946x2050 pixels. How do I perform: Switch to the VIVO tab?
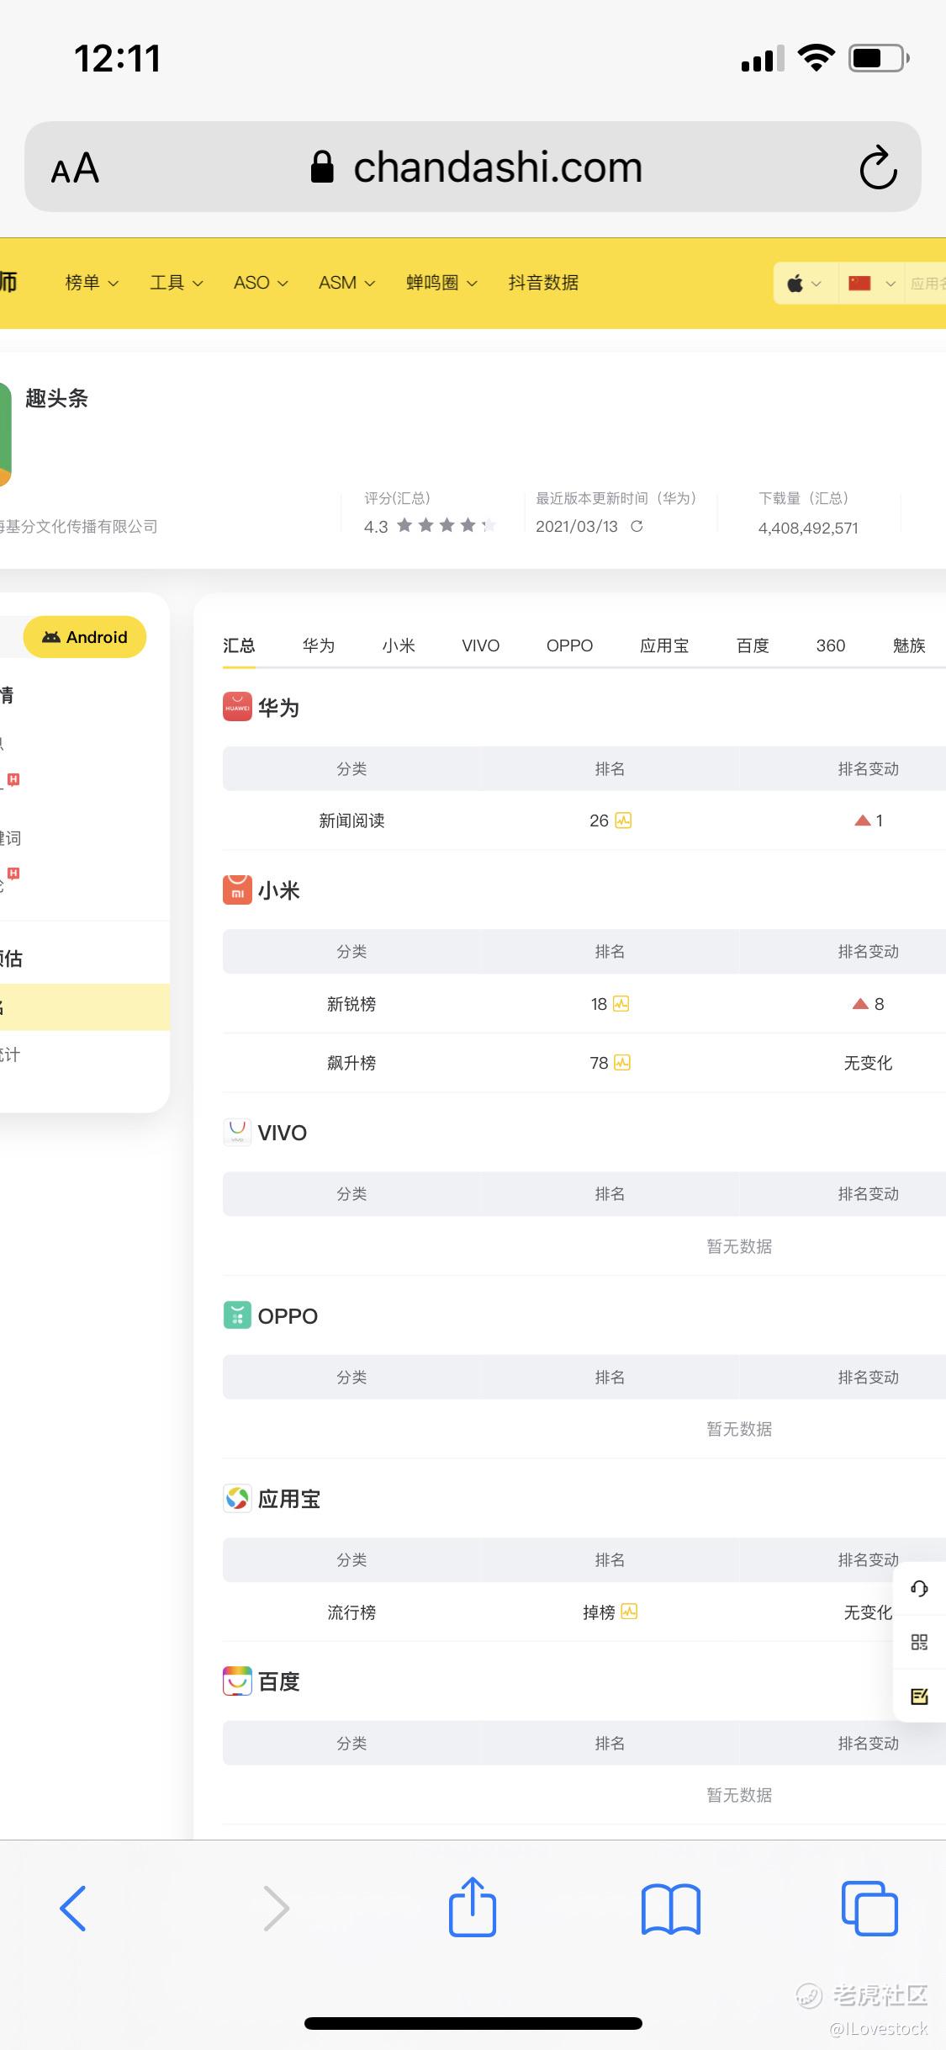pyautogui.click(x=481, y=645)
